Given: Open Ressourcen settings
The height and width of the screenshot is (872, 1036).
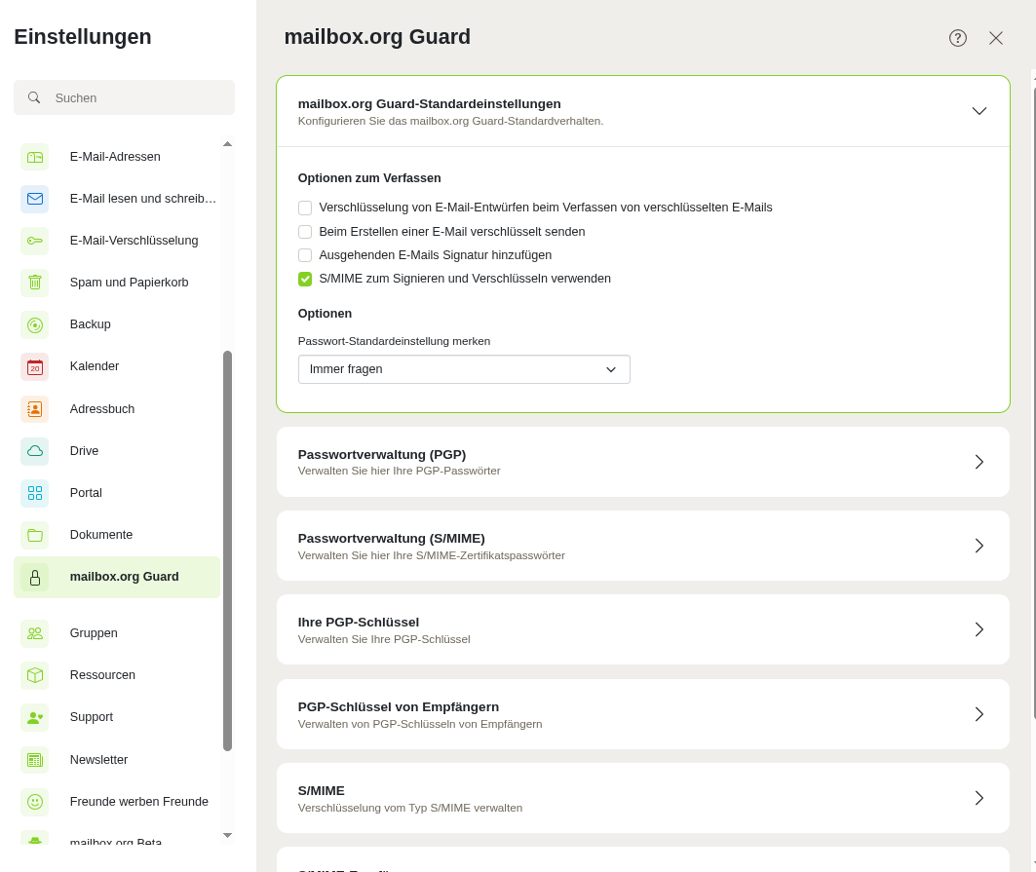Looking at the screenshot, I should 117,675.
